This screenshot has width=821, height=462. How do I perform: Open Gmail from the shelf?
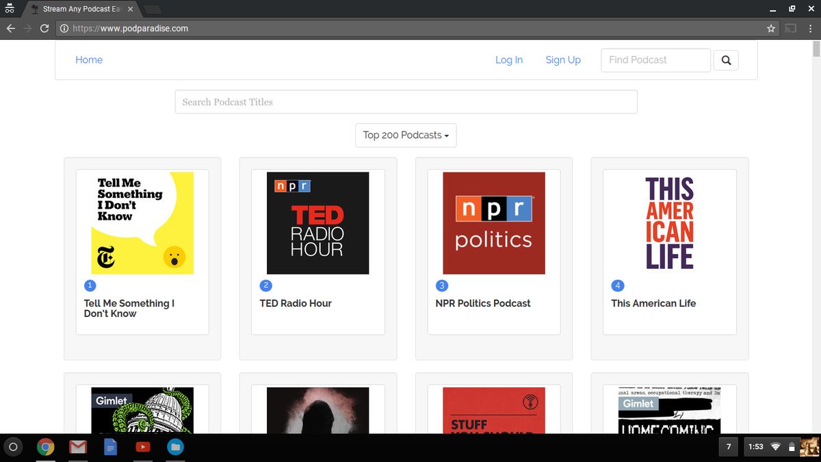[x=77, y=446]
